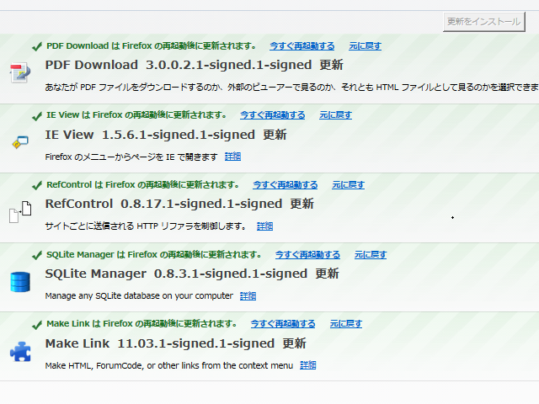Click the green checkmark beside RefControl status
Image resolution: width=539 pixels, height=404 pixels.
(x=37, y=185)
